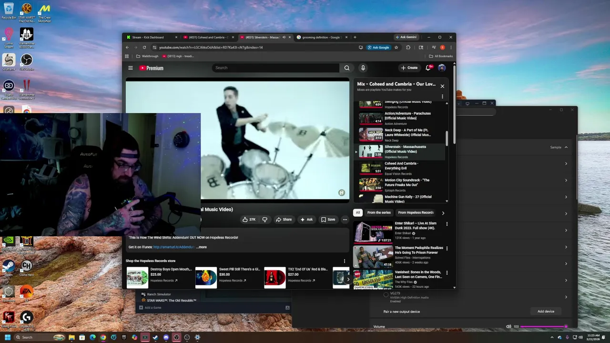Open Steam from the taskbar
This screenshot has width=610, height=343.
[x=155, y=337]
